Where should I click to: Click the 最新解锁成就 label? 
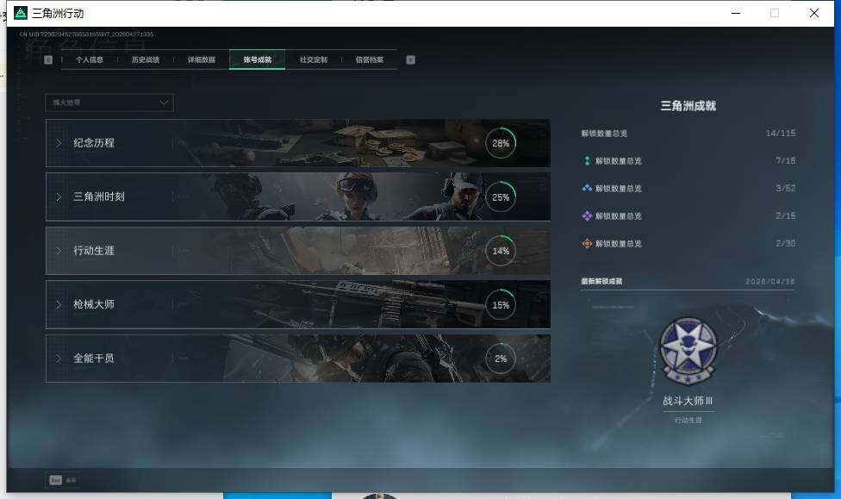(x=601, y=281)
